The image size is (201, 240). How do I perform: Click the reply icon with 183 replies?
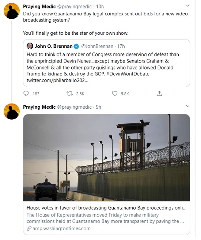tap(26, 93)
